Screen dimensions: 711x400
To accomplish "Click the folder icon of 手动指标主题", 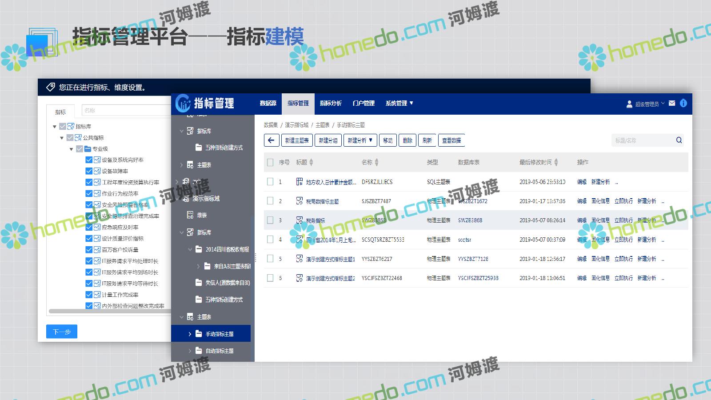I will [199, 334].
